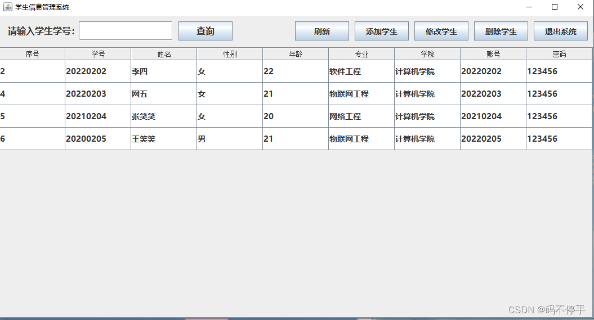The image size is (594, 320).
Task: Select the name cell 网五
Action: [x=164, y=94]
